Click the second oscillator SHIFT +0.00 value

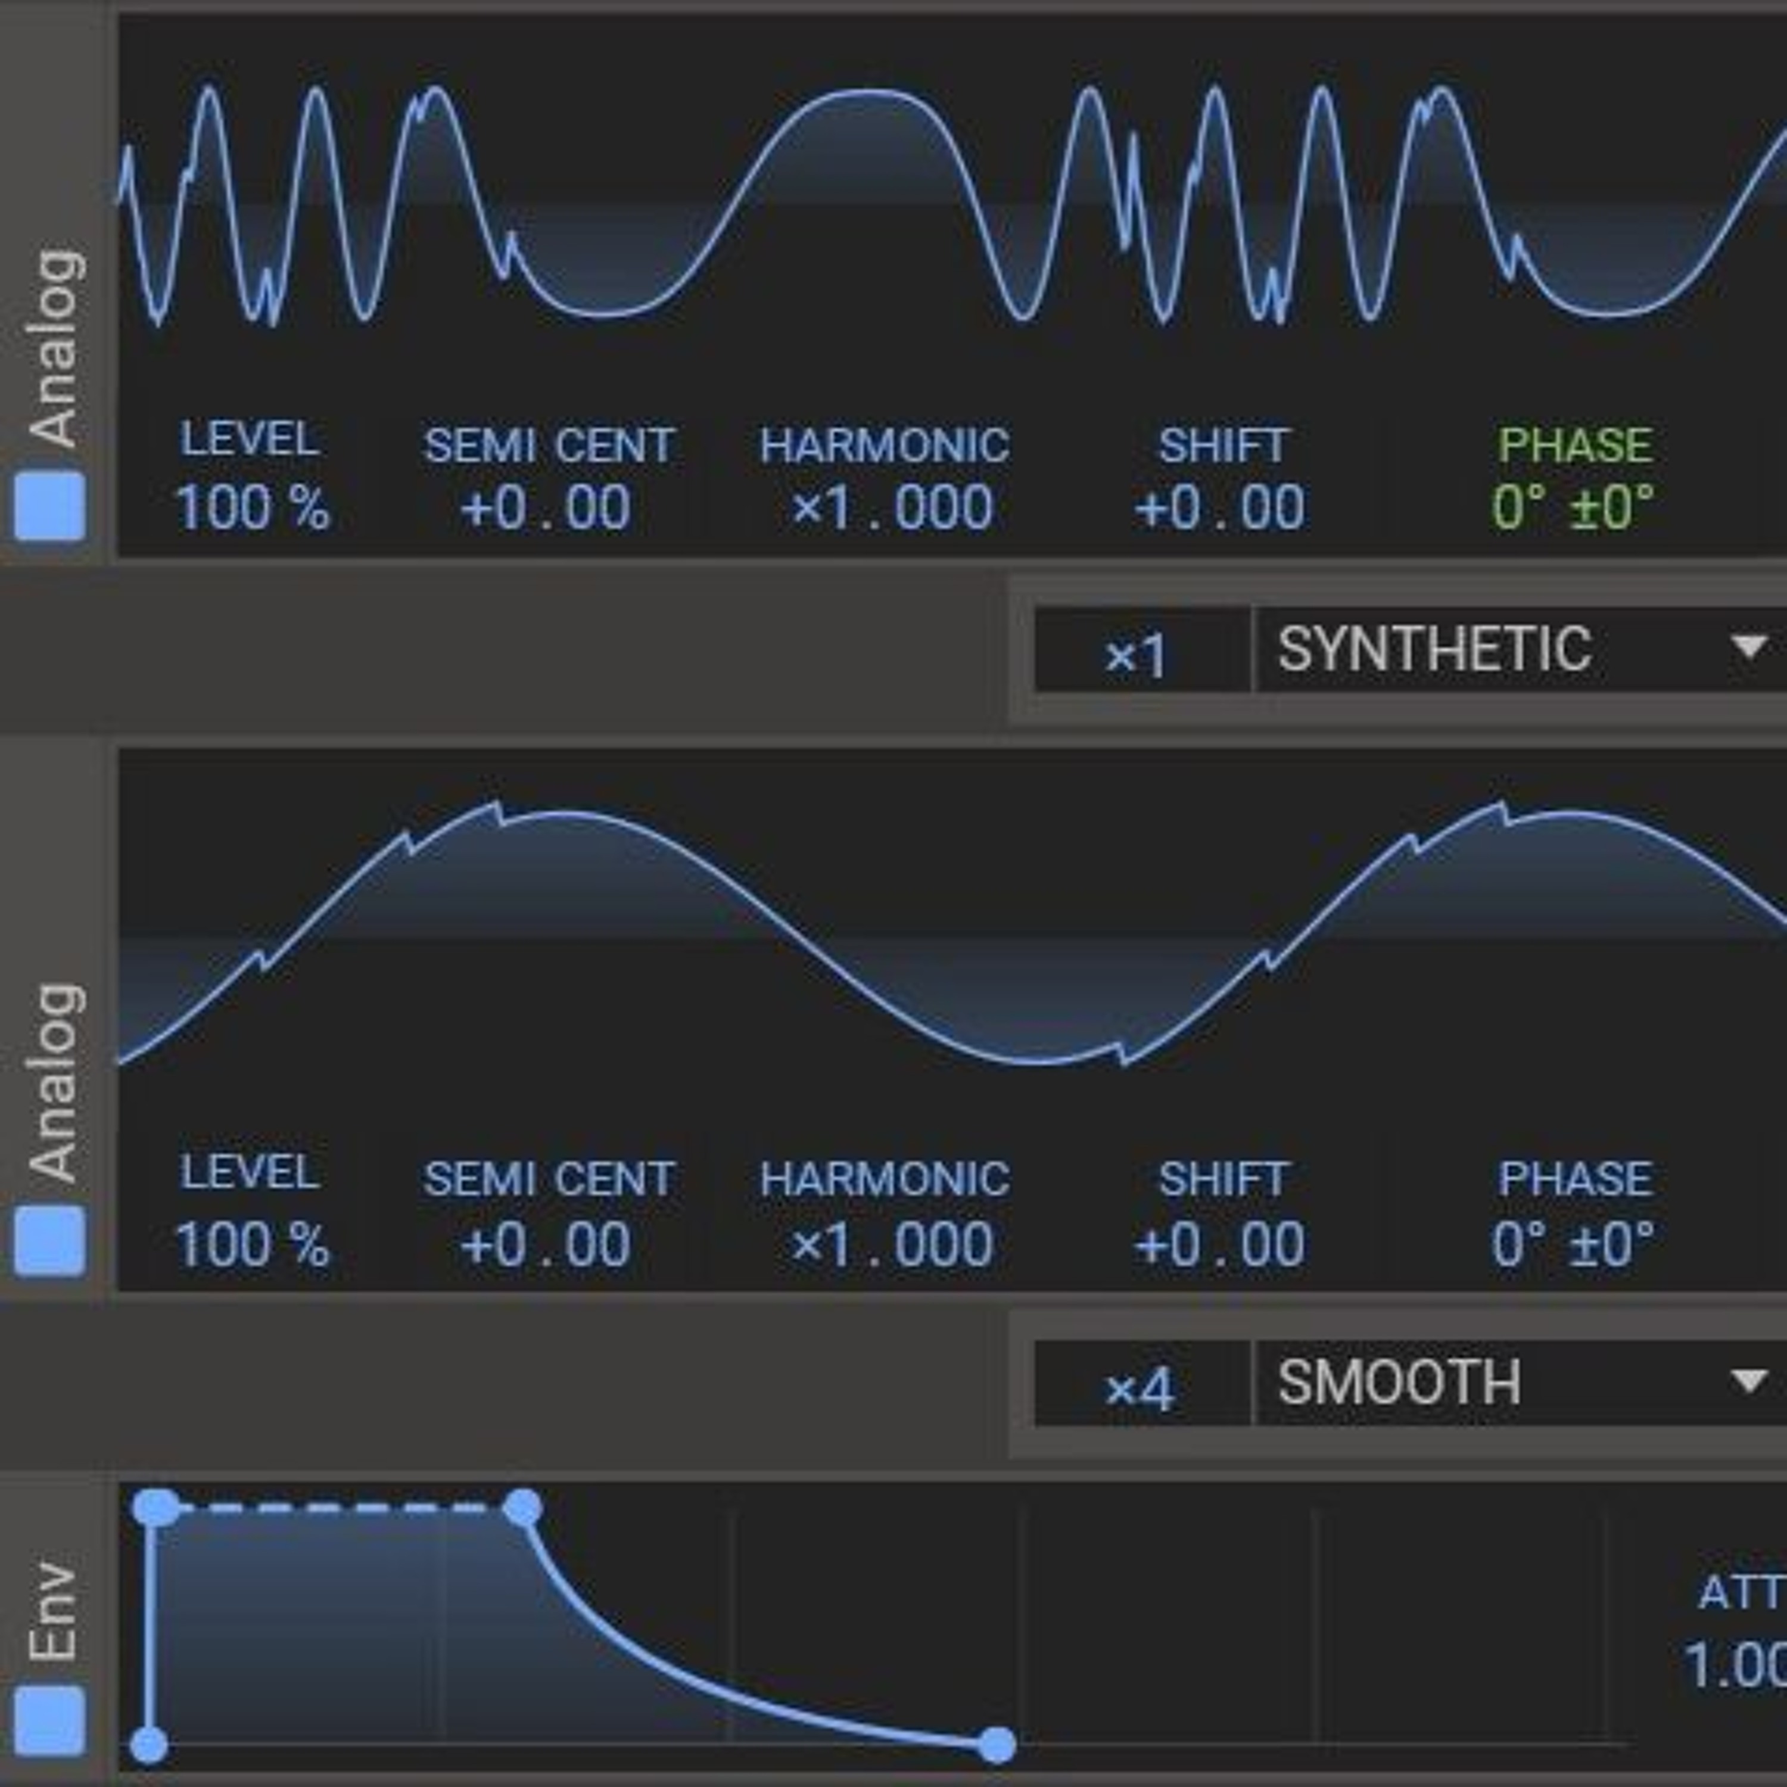click(1220, 1244)
